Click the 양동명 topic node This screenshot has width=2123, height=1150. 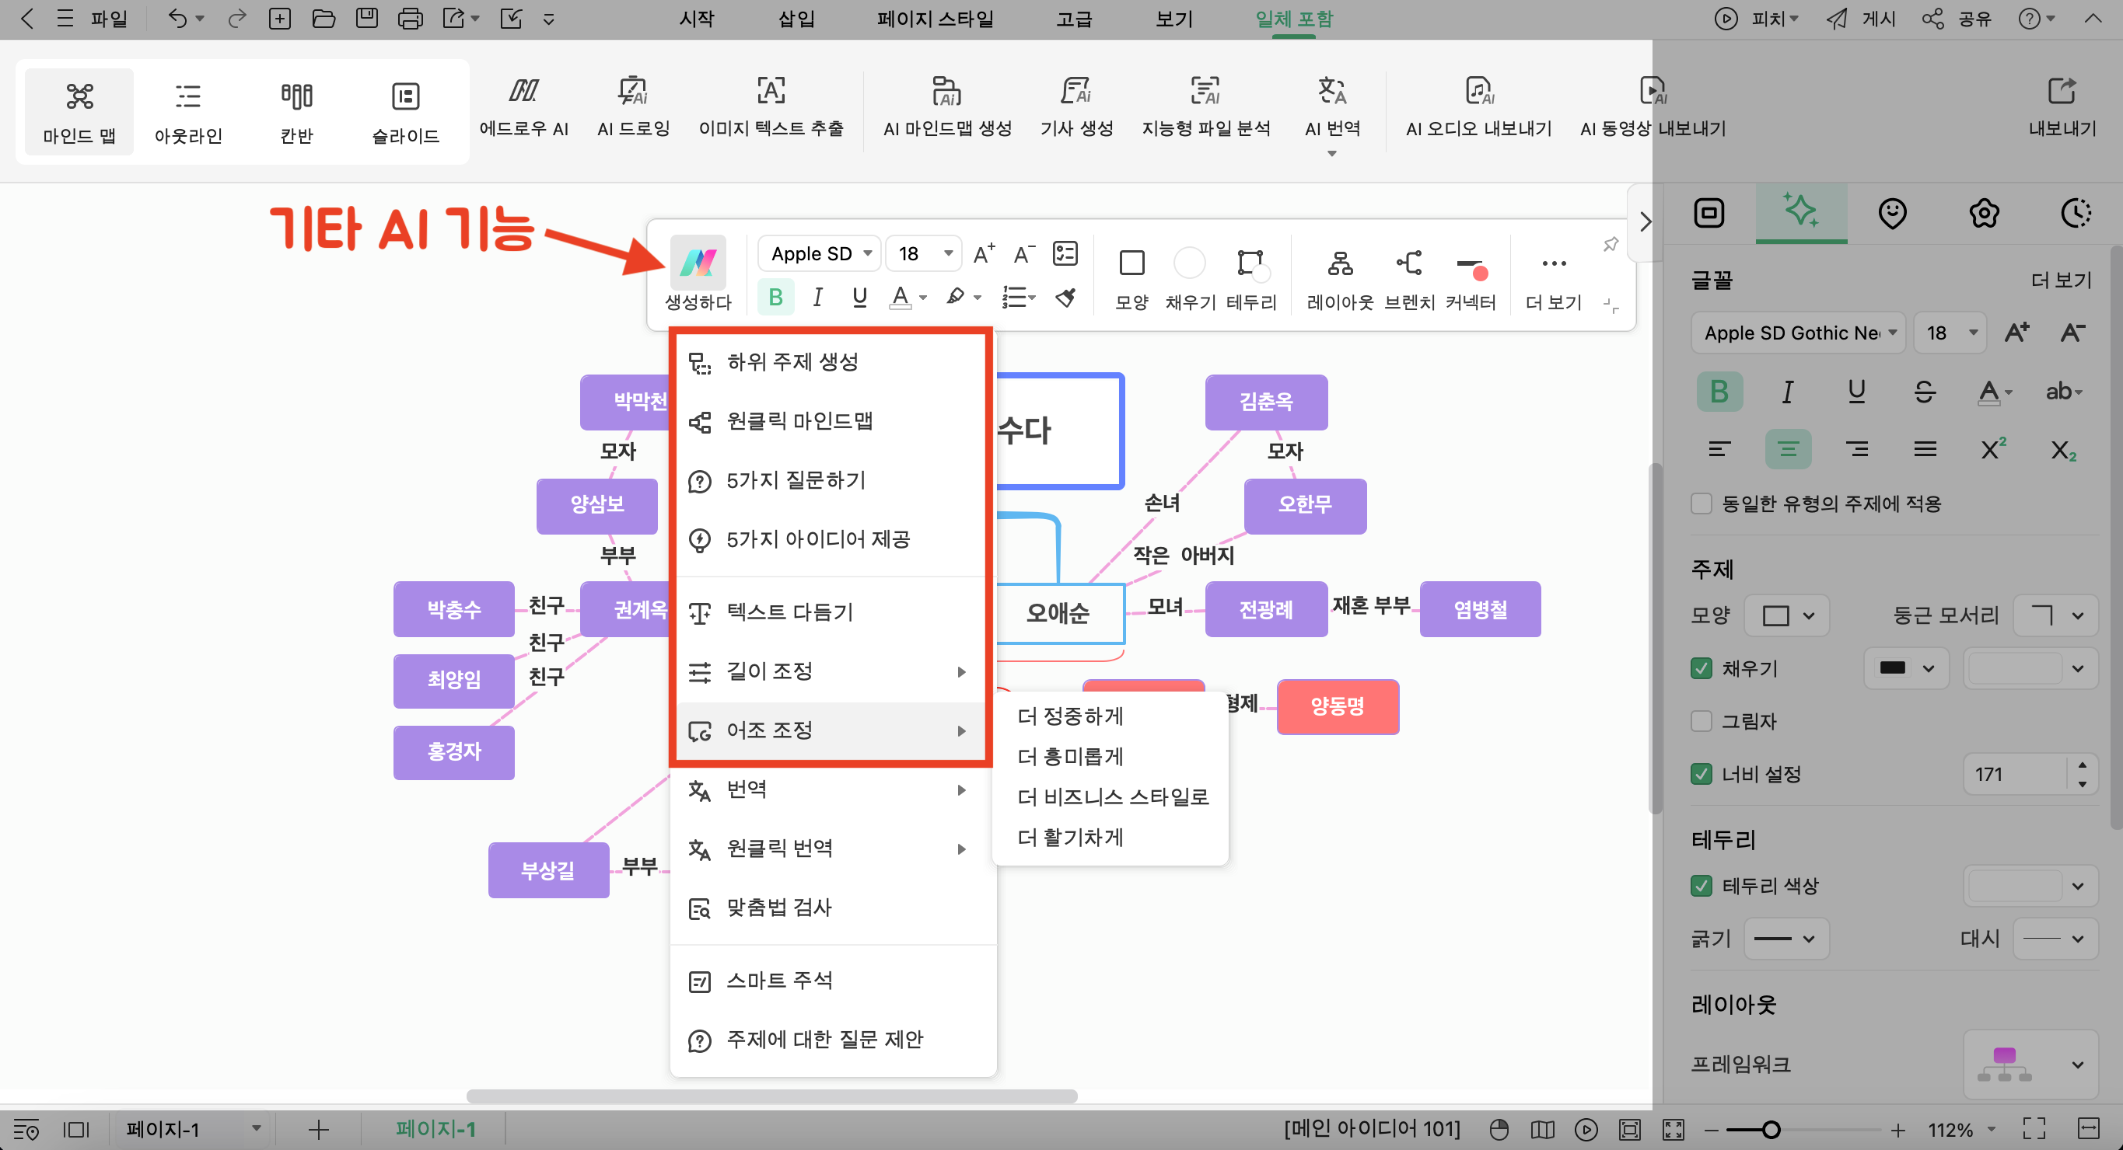1338,707
